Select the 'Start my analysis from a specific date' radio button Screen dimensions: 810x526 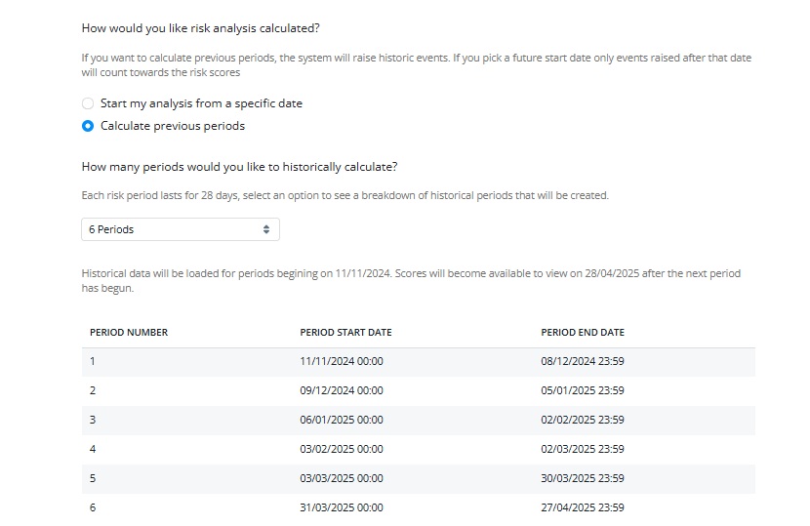[x=88, y=103]
